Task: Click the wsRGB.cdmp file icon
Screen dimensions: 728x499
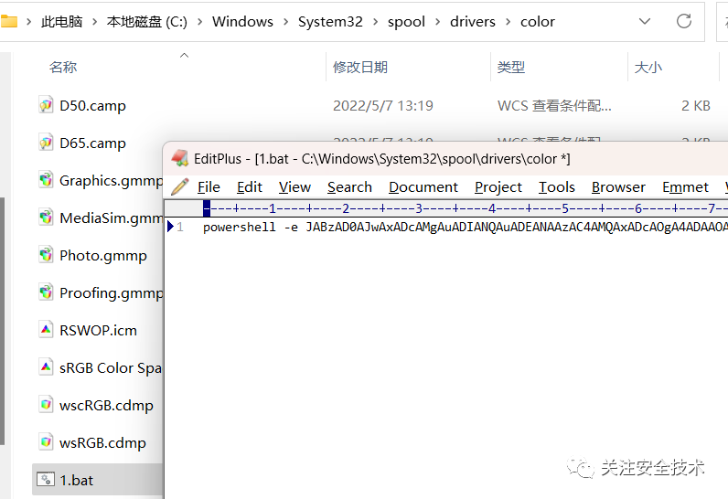Action: click(46, 442)
